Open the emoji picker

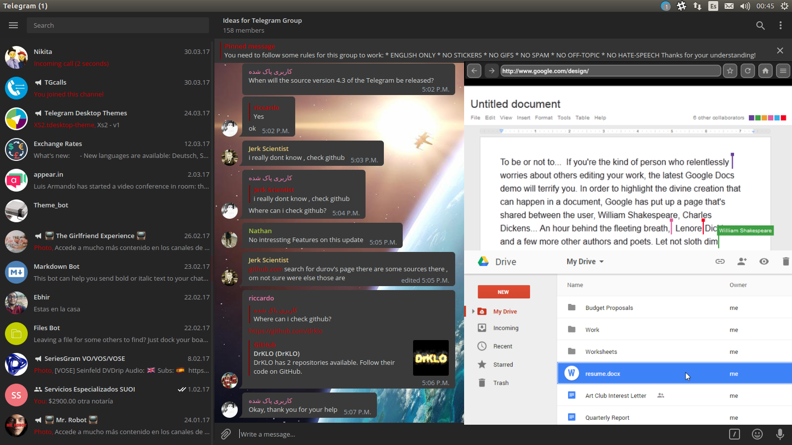coord(757,434)
